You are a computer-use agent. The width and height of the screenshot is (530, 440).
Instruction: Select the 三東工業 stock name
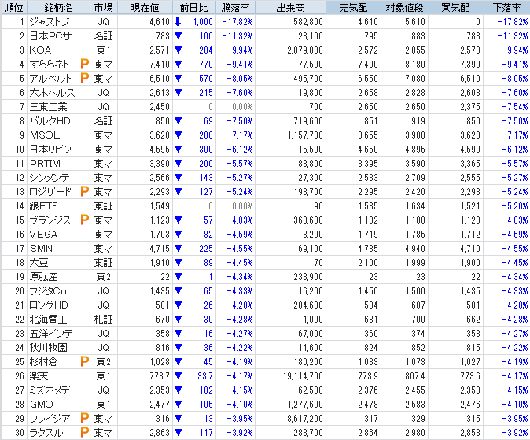click(48, 106)
